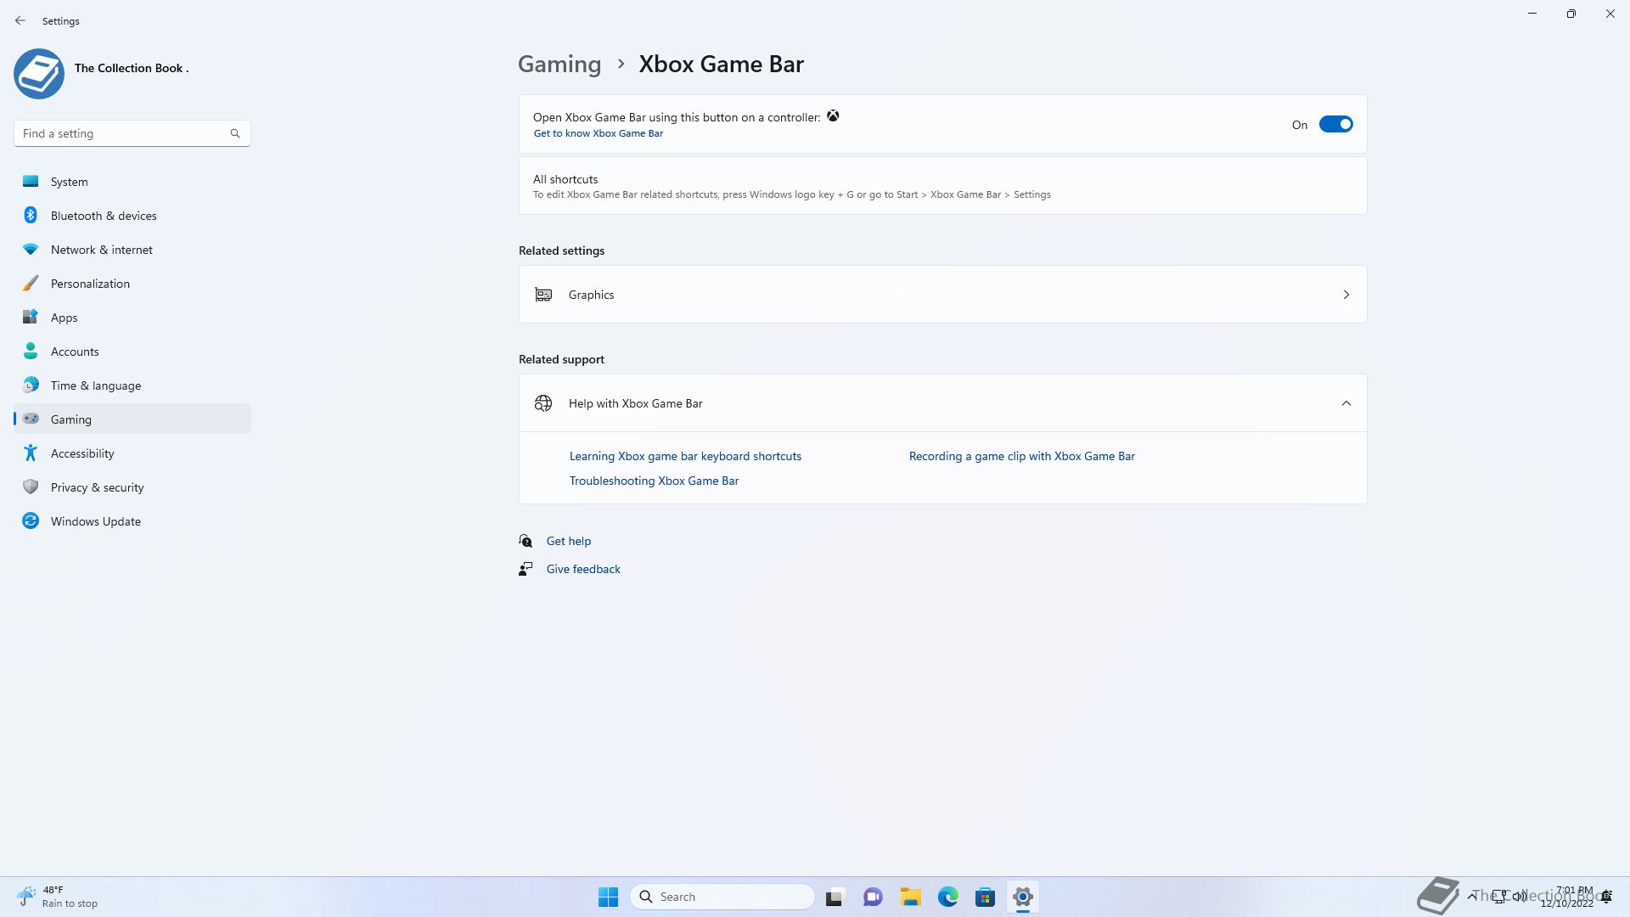
Task: Select Bluetooth & devices category
Action: [x=132, y=216]
